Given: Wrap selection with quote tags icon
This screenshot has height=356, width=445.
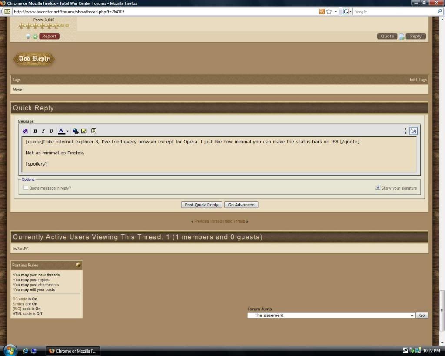Looking at the screenshot, I should point(93,131).
